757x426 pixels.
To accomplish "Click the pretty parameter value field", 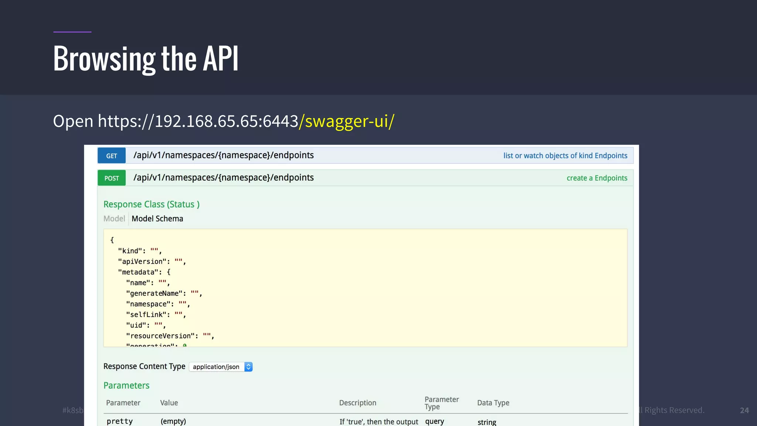I will [173, 421].
